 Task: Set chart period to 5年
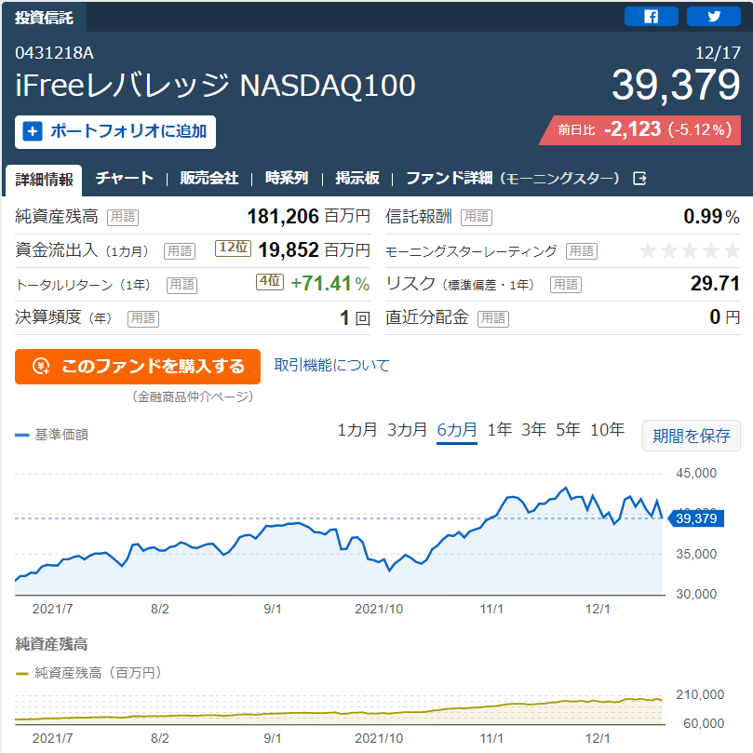[568, 430]
